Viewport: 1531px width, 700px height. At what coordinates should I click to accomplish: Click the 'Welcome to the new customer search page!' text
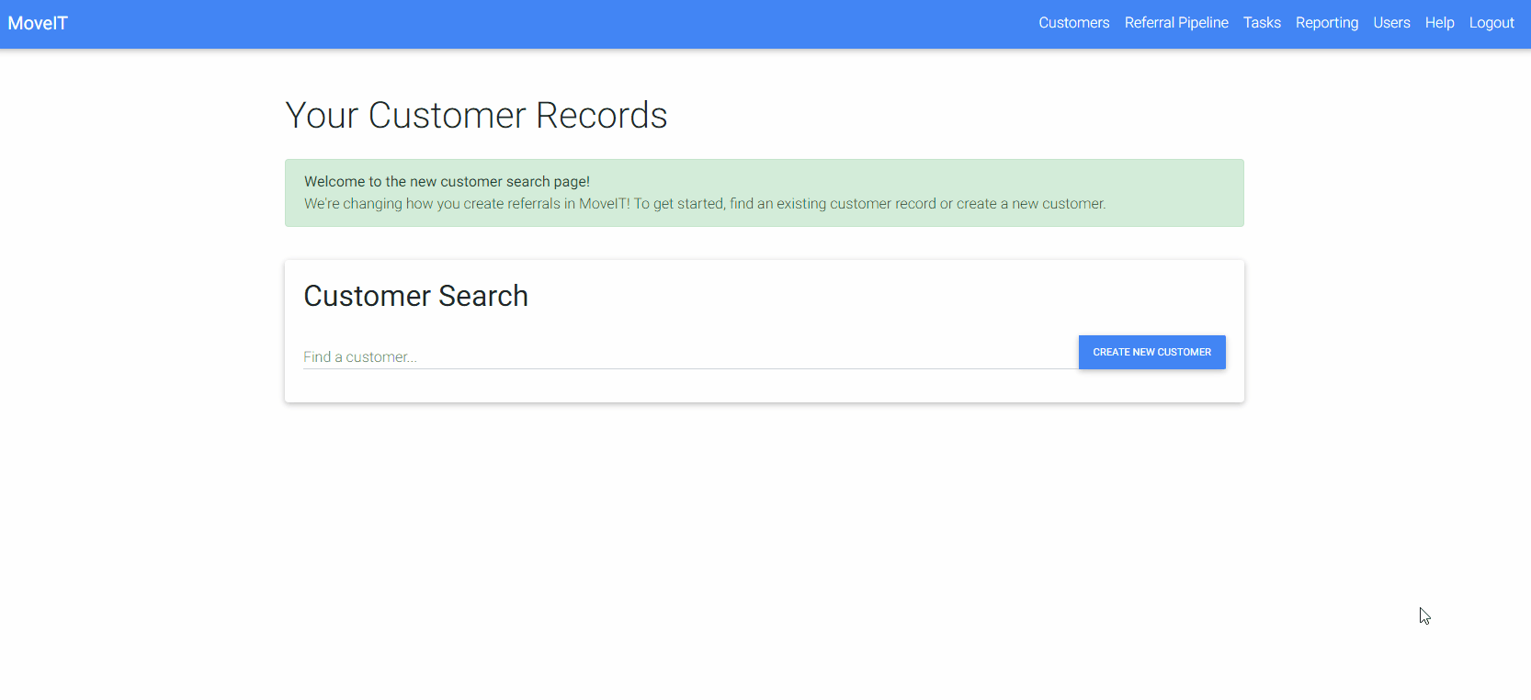[x=447, y=182]
